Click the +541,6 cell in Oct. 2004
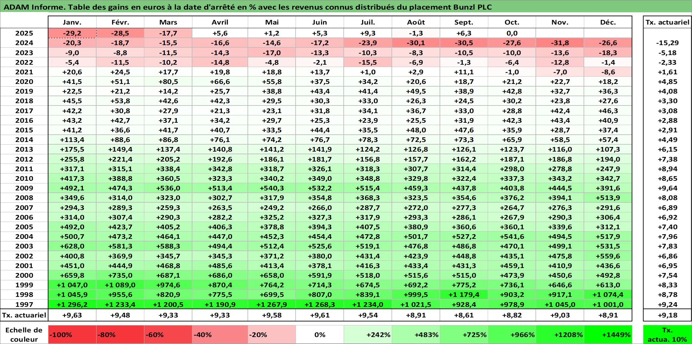 [x=512, y=237]
